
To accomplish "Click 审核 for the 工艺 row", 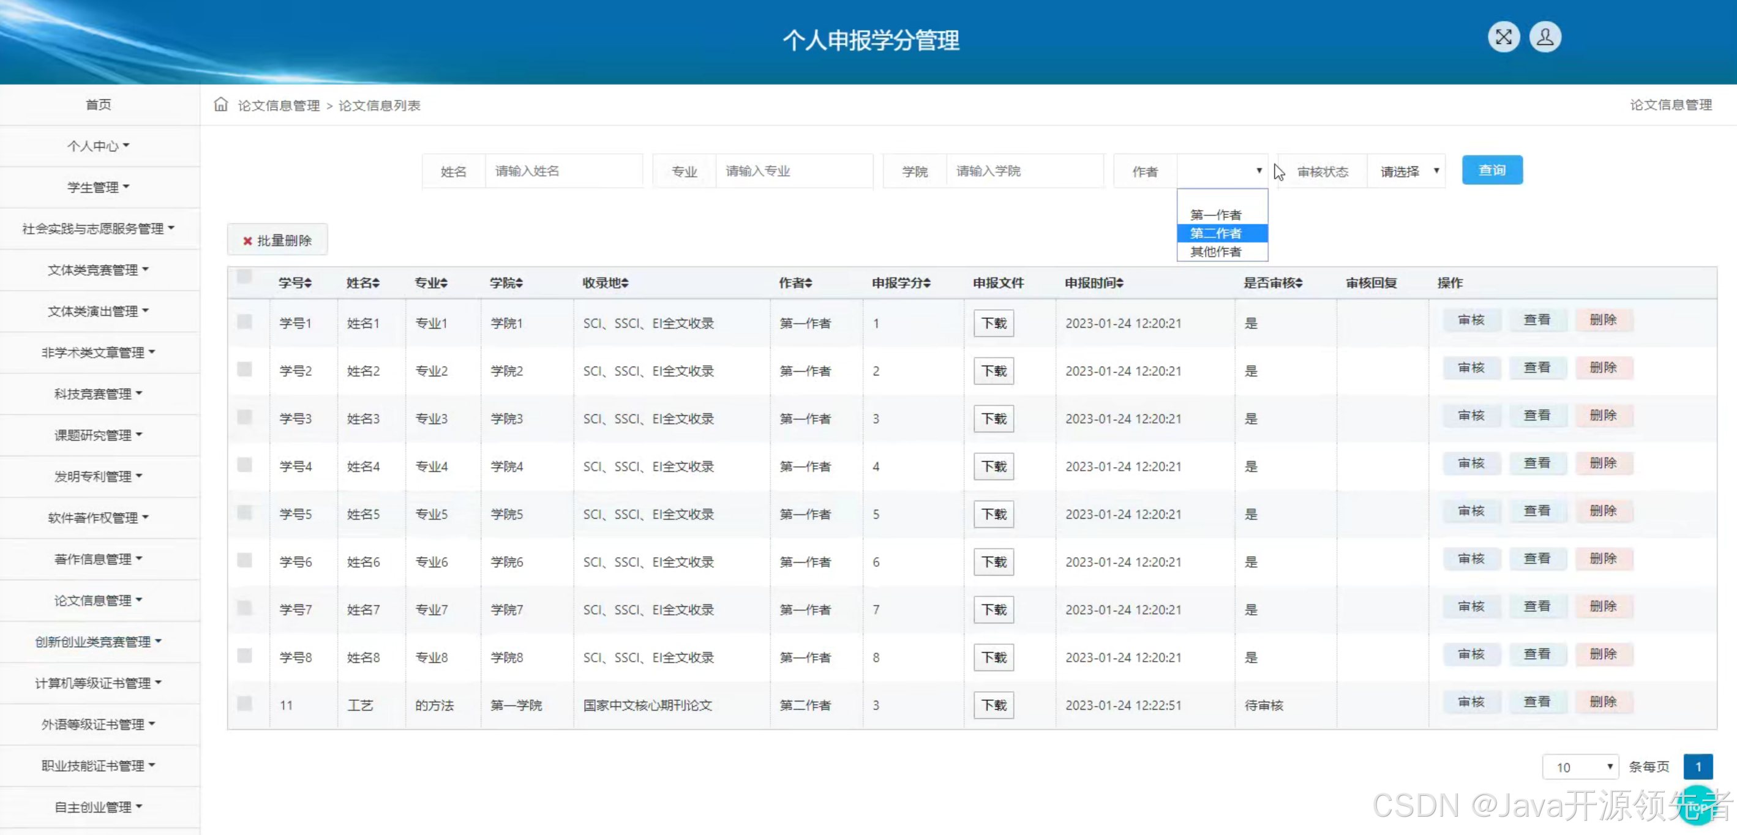I will tap(1471, 702).
